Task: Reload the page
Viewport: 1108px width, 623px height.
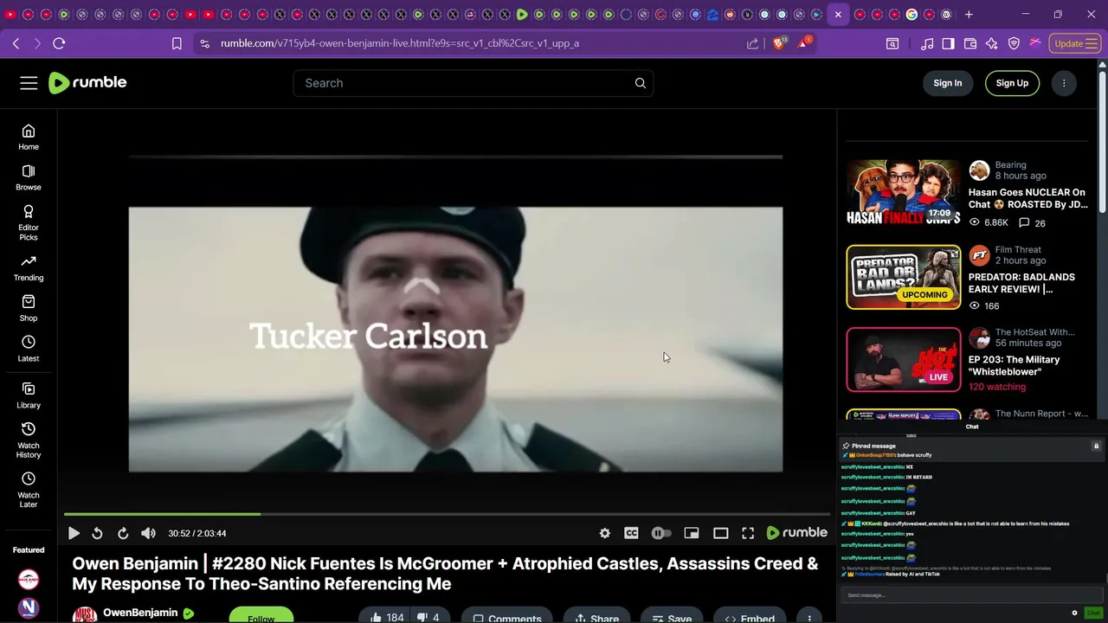Action: tap(59, 43)
